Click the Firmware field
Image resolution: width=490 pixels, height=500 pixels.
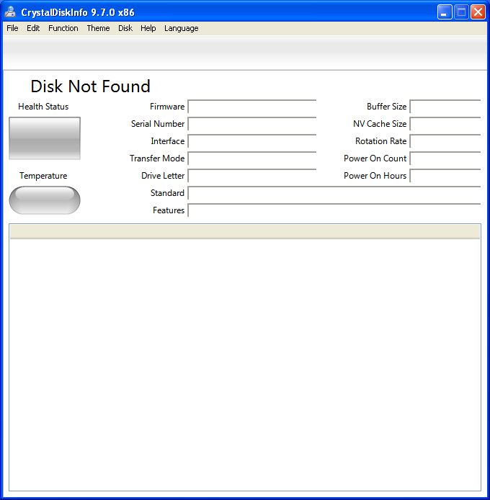coord(252,107)
